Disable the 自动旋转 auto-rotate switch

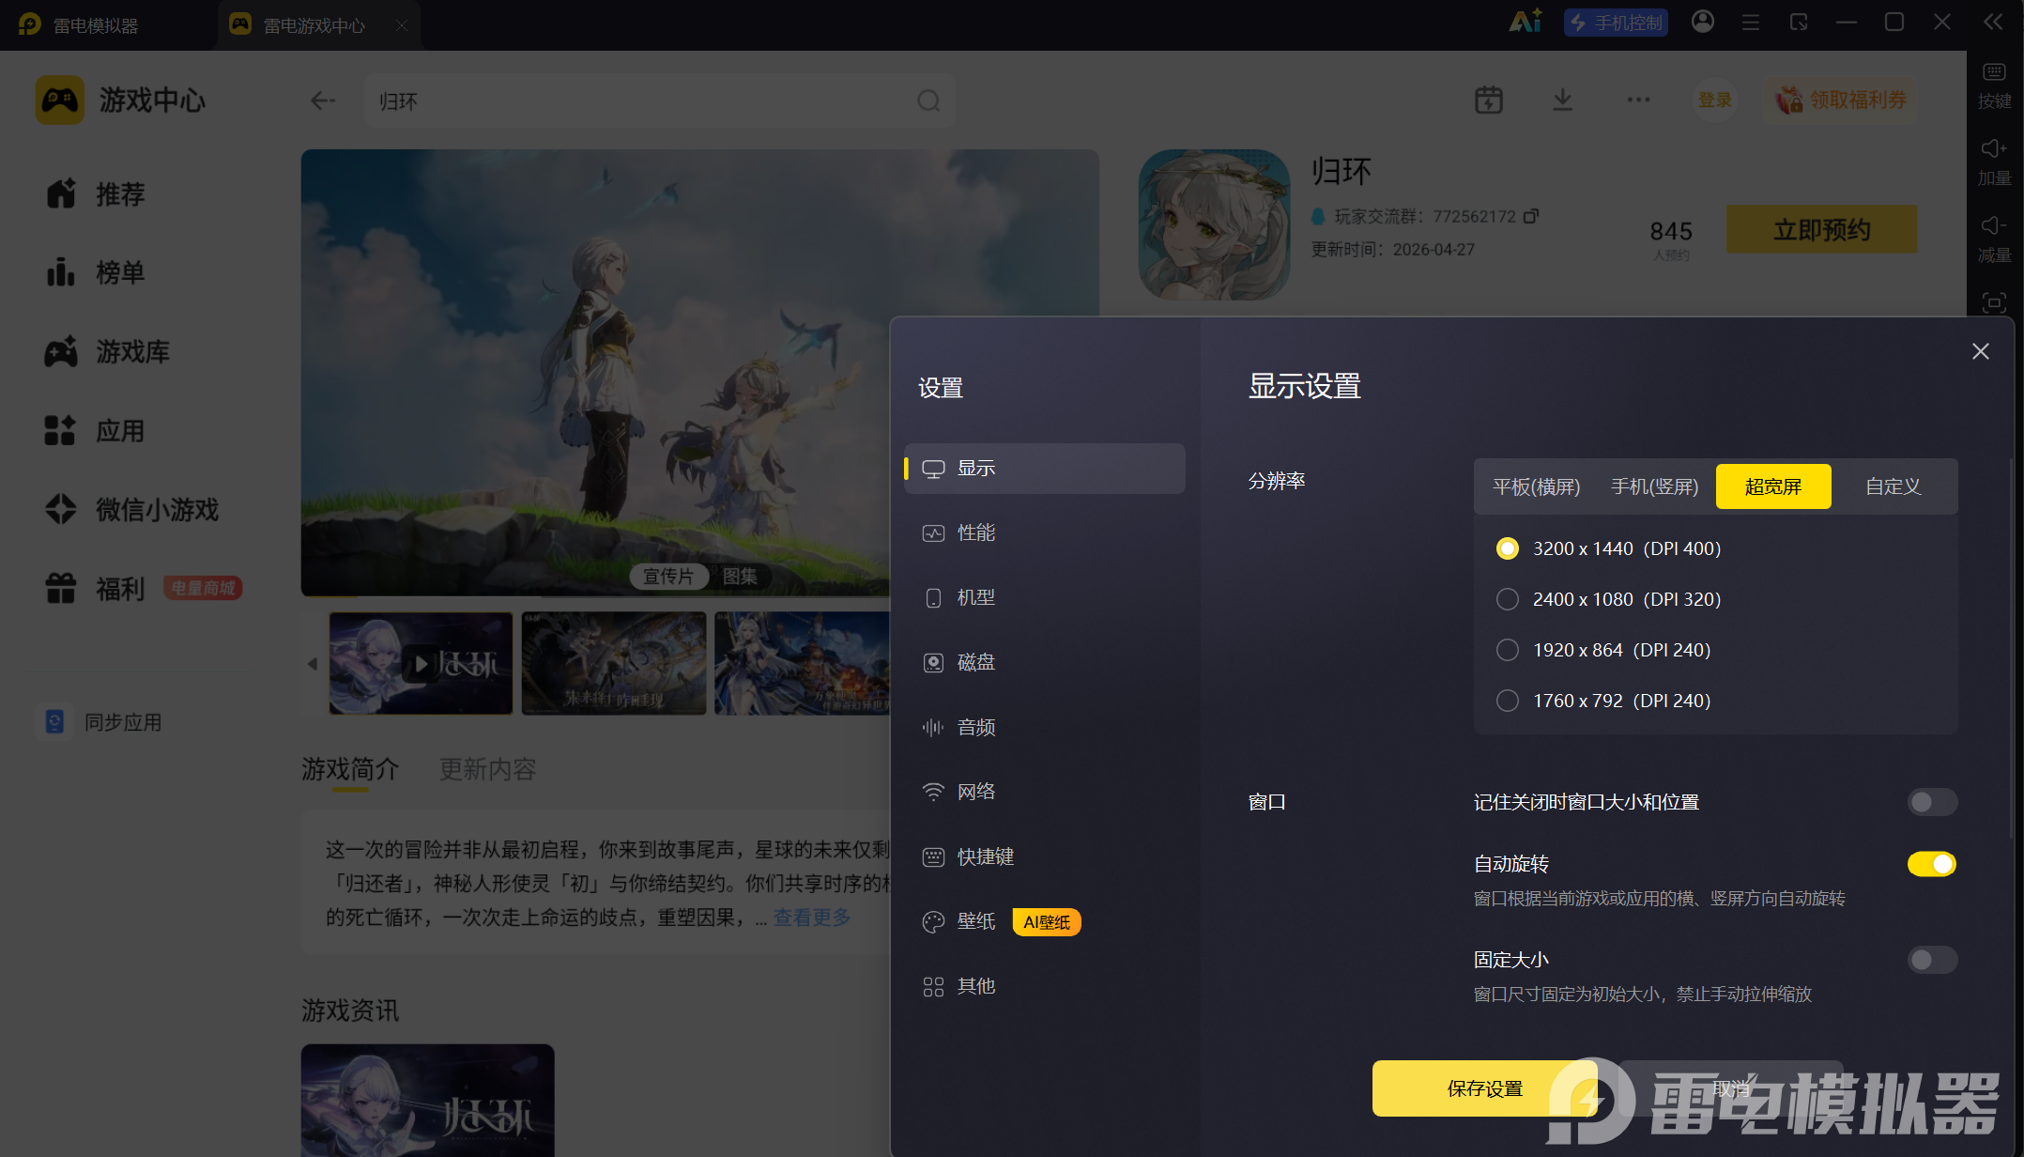(1932, 864)
